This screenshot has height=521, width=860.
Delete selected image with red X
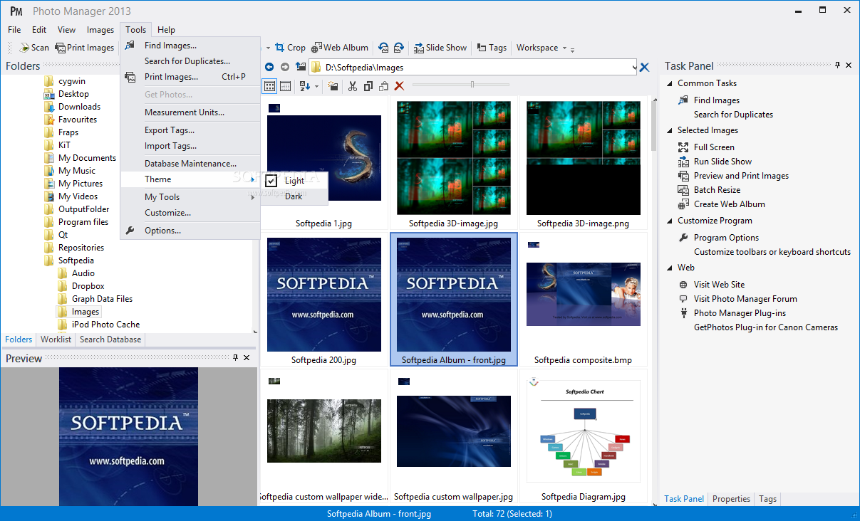[x=400, y=86]
